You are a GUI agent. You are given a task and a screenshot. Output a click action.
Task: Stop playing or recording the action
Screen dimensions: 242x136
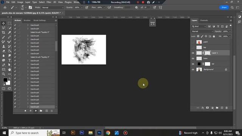pyautogui.click(x=25, y=111)
